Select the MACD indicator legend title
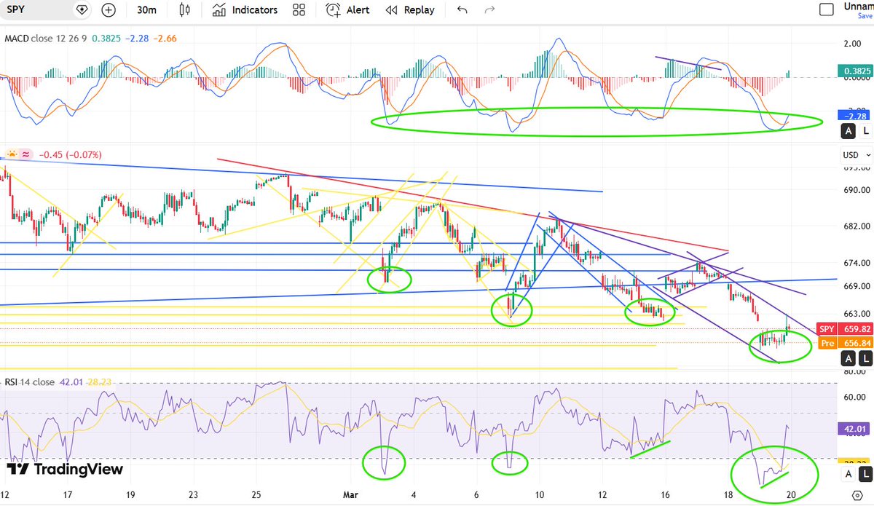Image resolution: width=874 pixels, height=506 pixels. pyautogui.click(x=16, y=39)
